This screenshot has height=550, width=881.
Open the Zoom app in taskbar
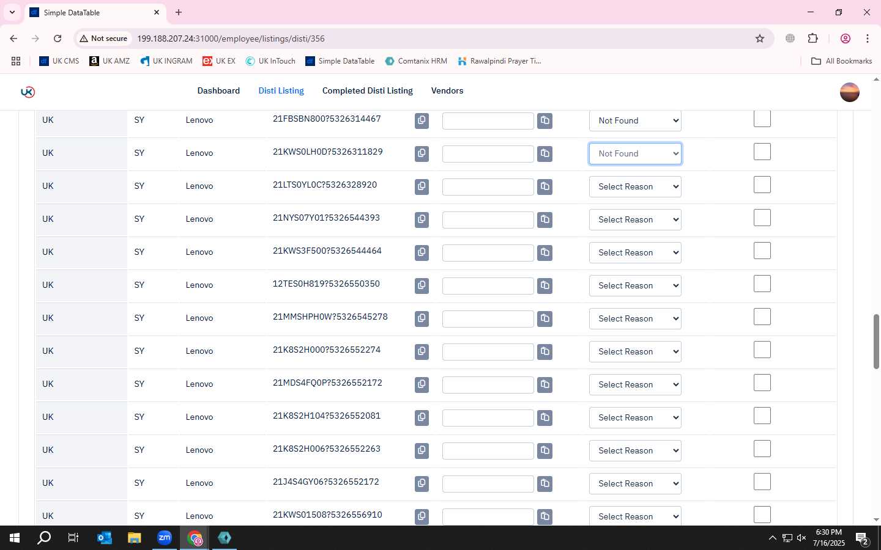[x=165, y=538]
